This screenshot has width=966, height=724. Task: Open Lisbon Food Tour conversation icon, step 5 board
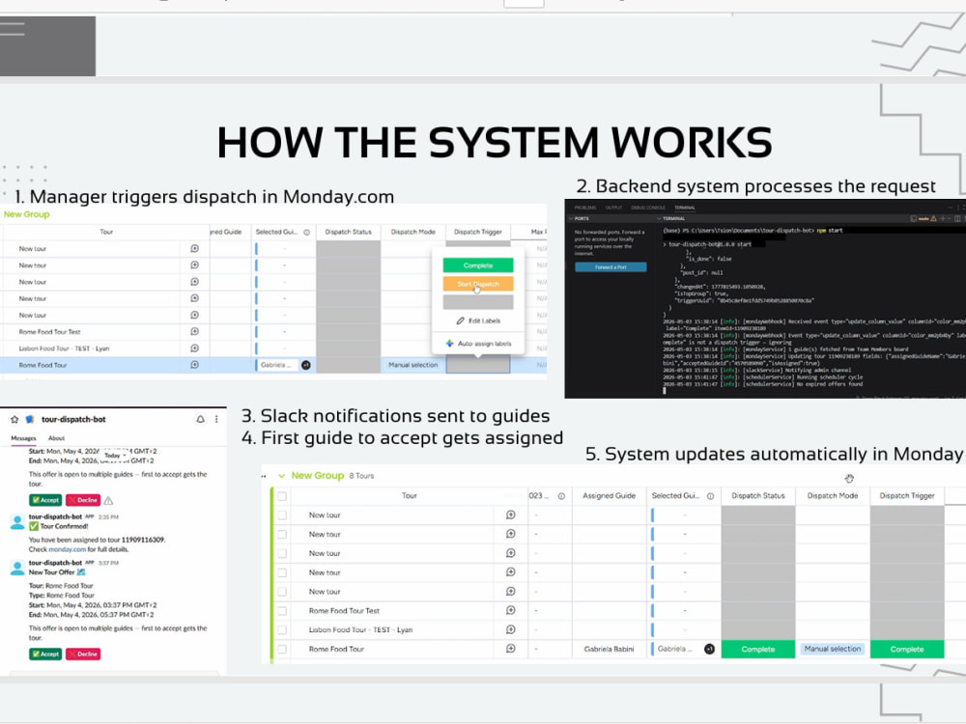[511, 629]
